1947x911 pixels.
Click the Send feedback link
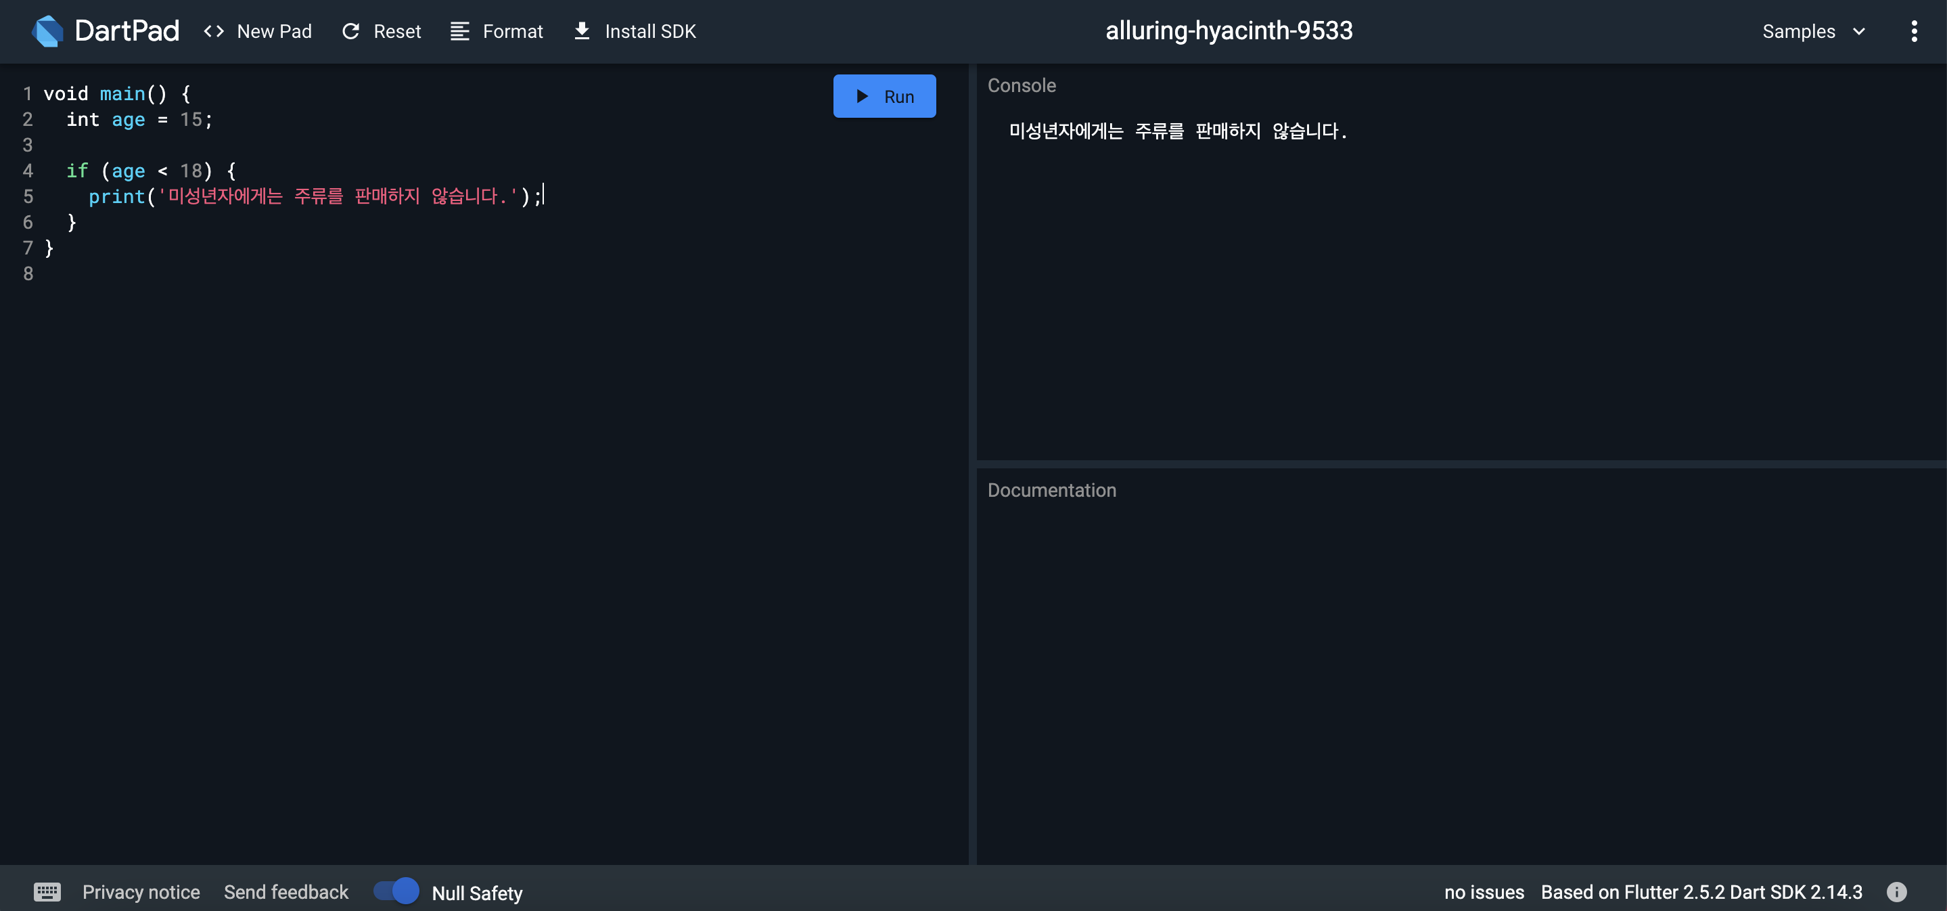tap(285, 892)
